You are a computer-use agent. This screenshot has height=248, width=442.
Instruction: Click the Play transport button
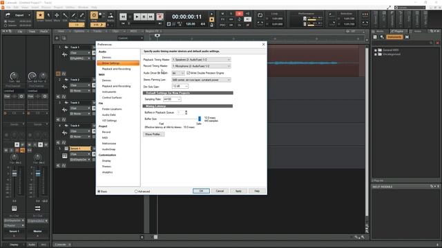(x=137, y=17)
